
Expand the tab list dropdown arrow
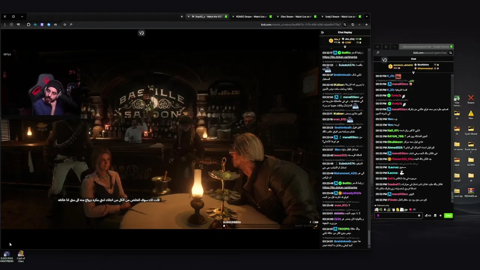(x=366, y=16)
